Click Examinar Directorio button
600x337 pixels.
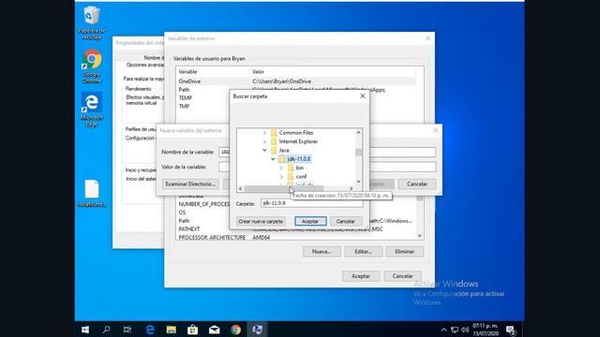point(190,183)
